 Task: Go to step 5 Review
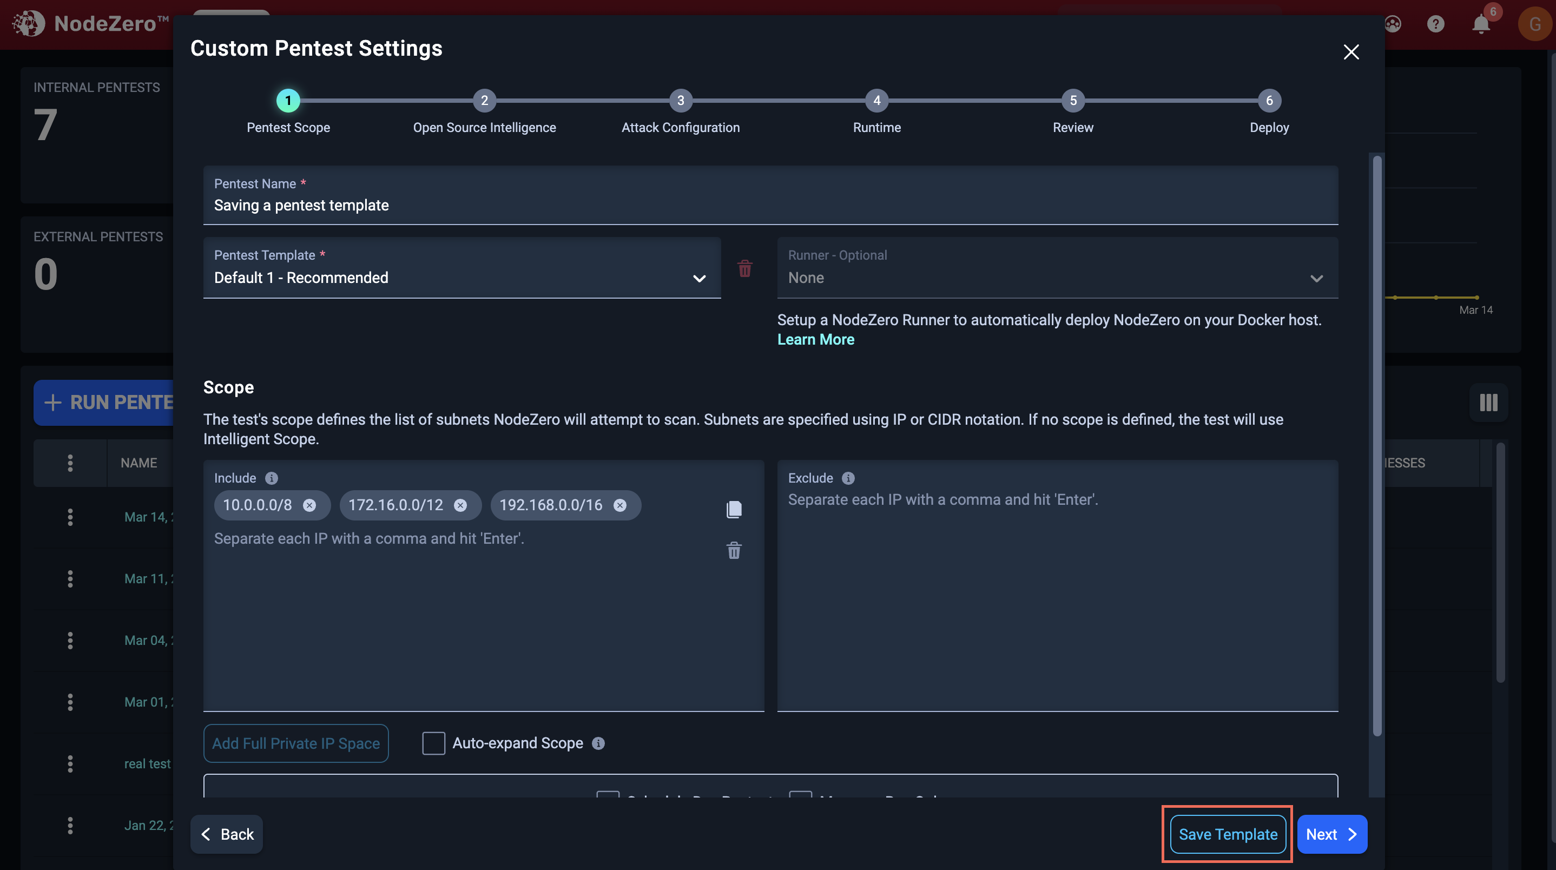(1073, 100)
